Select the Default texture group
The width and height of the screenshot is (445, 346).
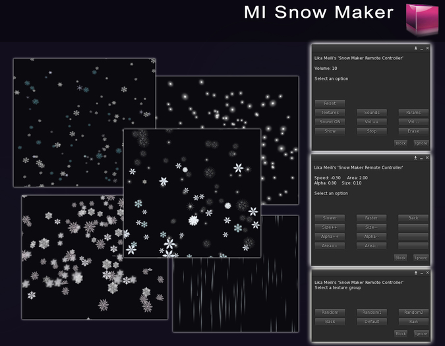(372, 322)
